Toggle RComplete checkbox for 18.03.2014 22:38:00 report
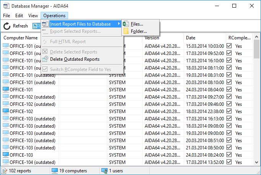 click(x=229, y=112)
